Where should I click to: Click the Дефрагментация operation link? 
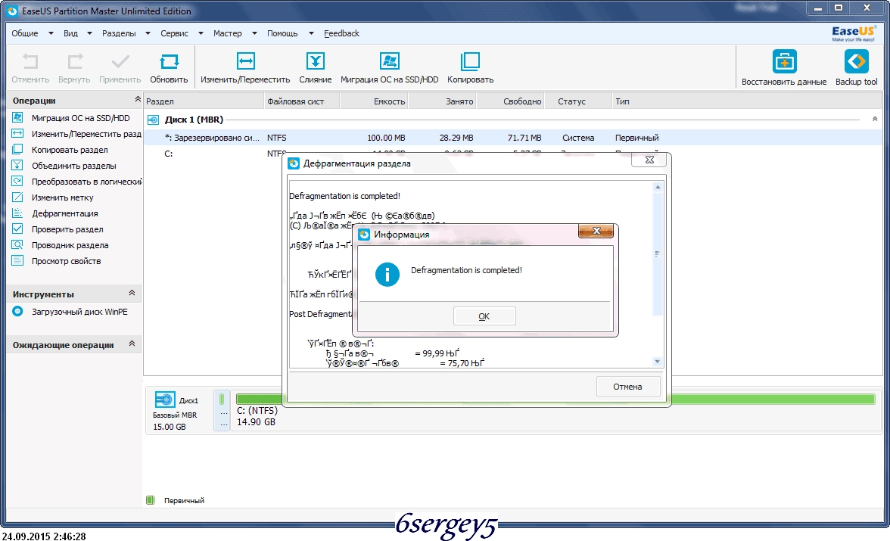pyautogui.click(x=65, y=213)
